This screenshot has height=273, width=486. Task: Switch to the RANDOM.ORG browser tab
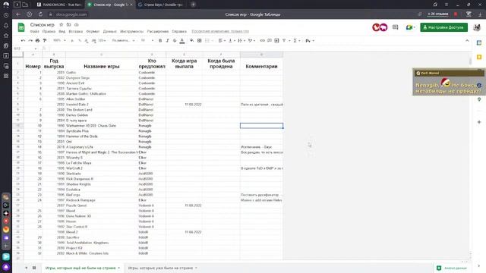pos(59,5)
